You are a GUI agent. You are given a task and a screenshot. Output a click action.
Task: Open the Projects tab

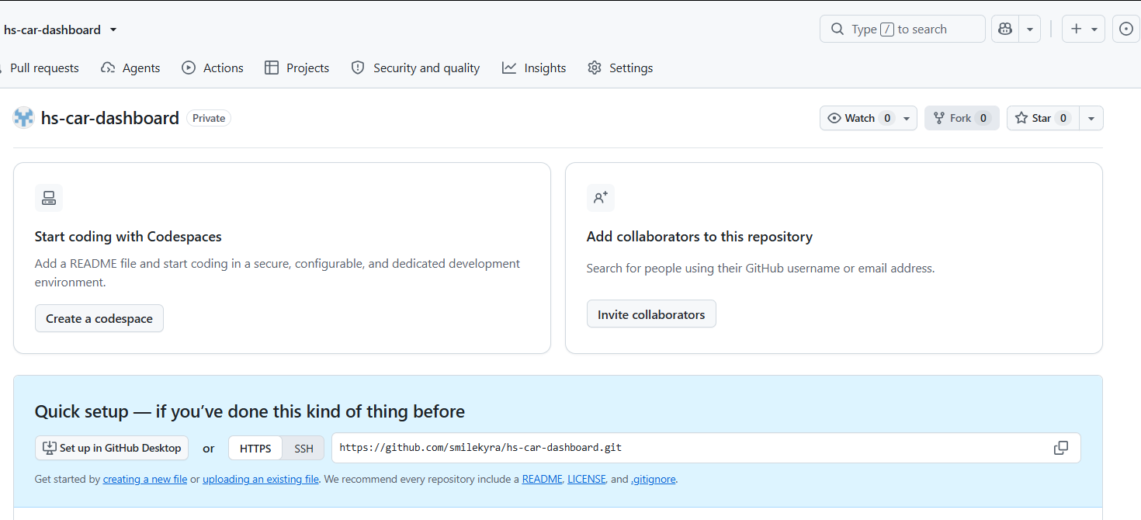[297, 68]
